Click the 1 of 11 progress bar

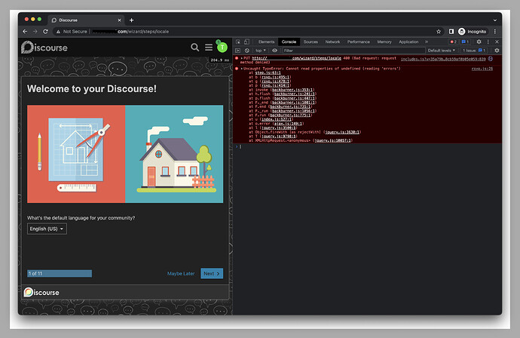pyautogui.click(x=60, y=274)
